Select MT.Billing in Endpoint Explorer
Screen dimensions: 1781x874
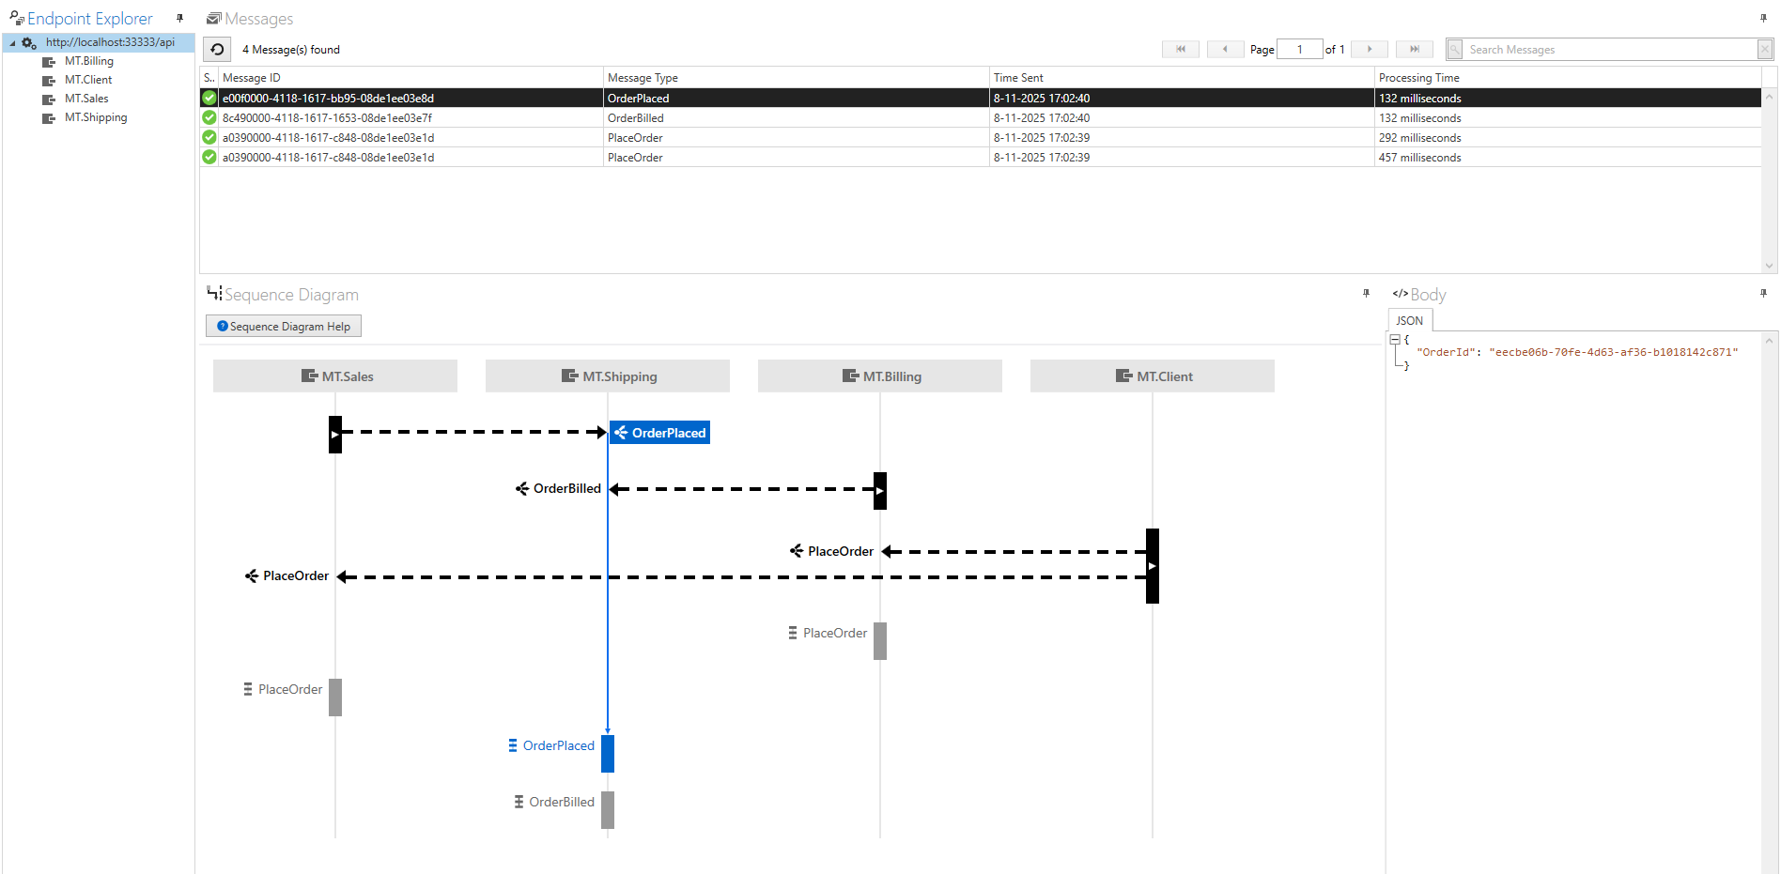[88, 61]
